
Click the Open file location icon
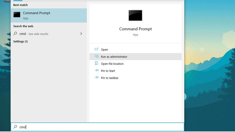[97, 63]
